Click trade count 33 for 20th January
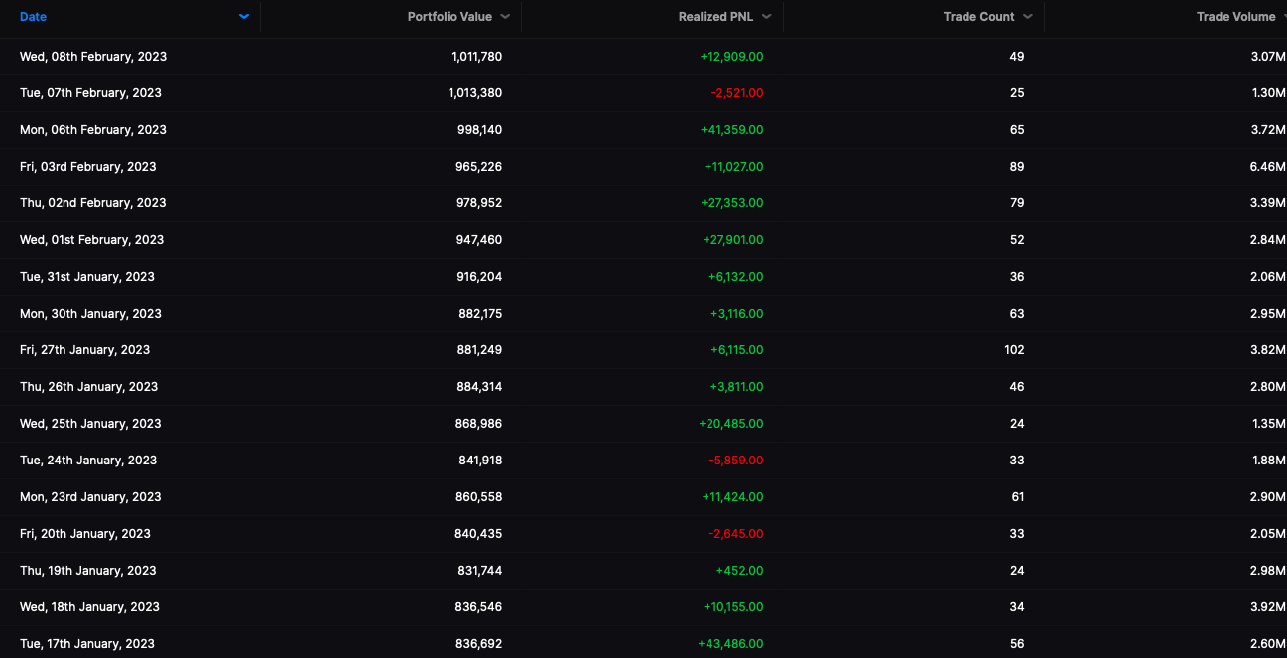Image resolution: width=1287 pixels, height=658 pixels. point(1017,534)
